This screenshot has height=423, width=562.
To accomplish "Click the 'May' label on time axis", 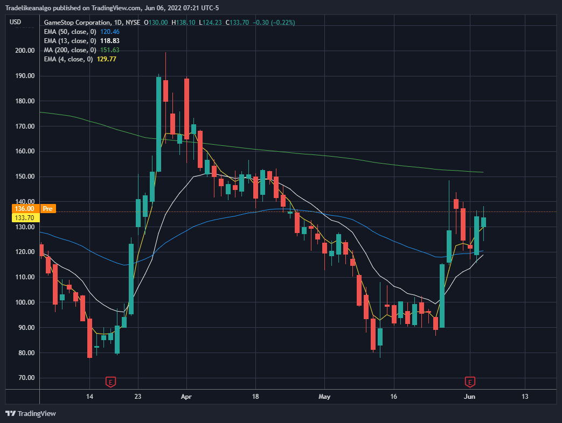I will tap(324, 397).
